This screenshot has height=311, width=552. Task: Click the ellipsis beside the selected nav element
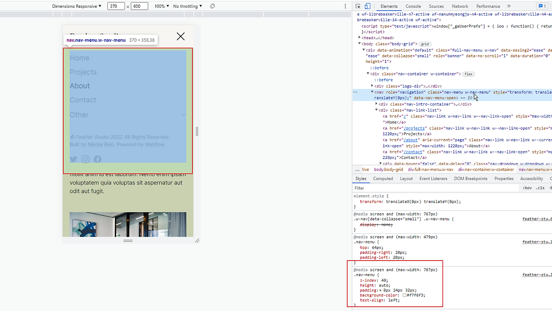355,92
